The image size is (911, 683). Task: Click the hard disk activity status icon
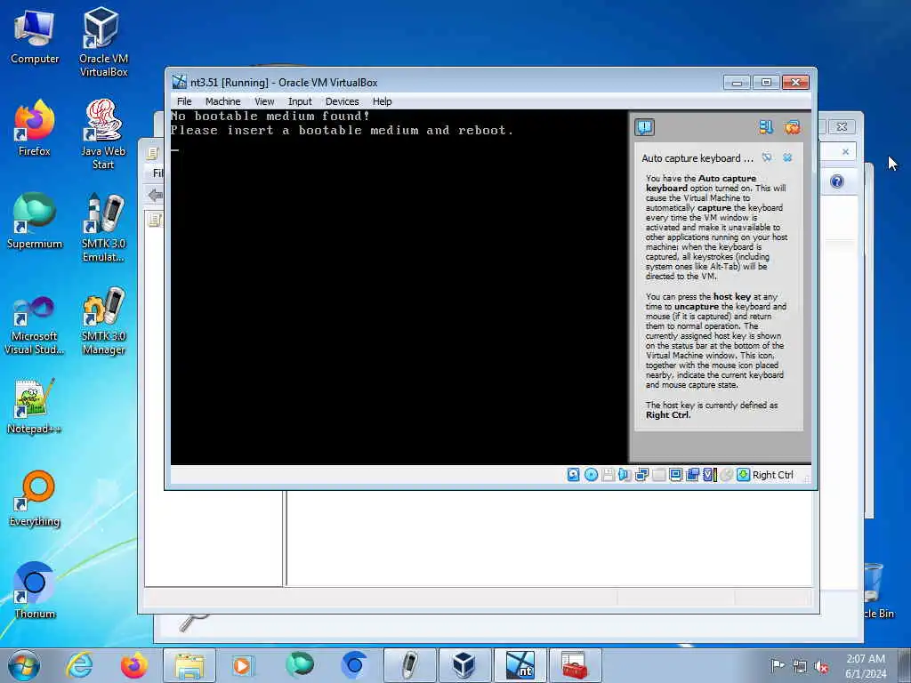tap(573, 475)
